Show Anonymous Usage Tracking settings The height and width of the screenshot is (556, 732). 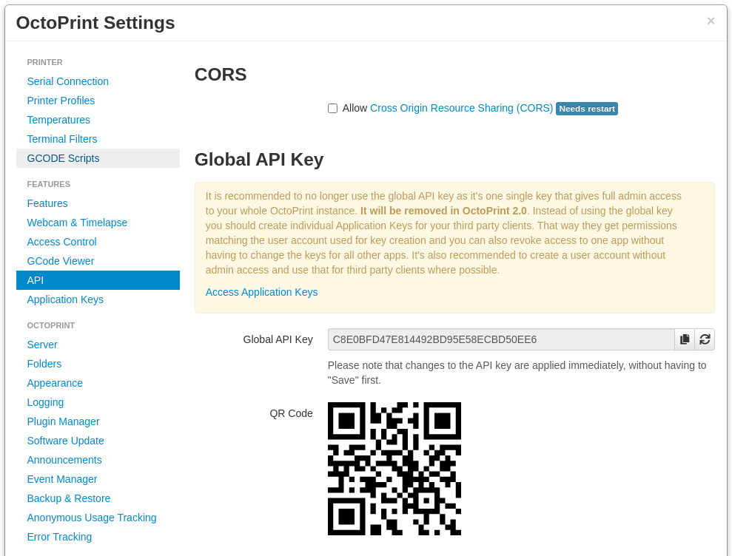92,518
